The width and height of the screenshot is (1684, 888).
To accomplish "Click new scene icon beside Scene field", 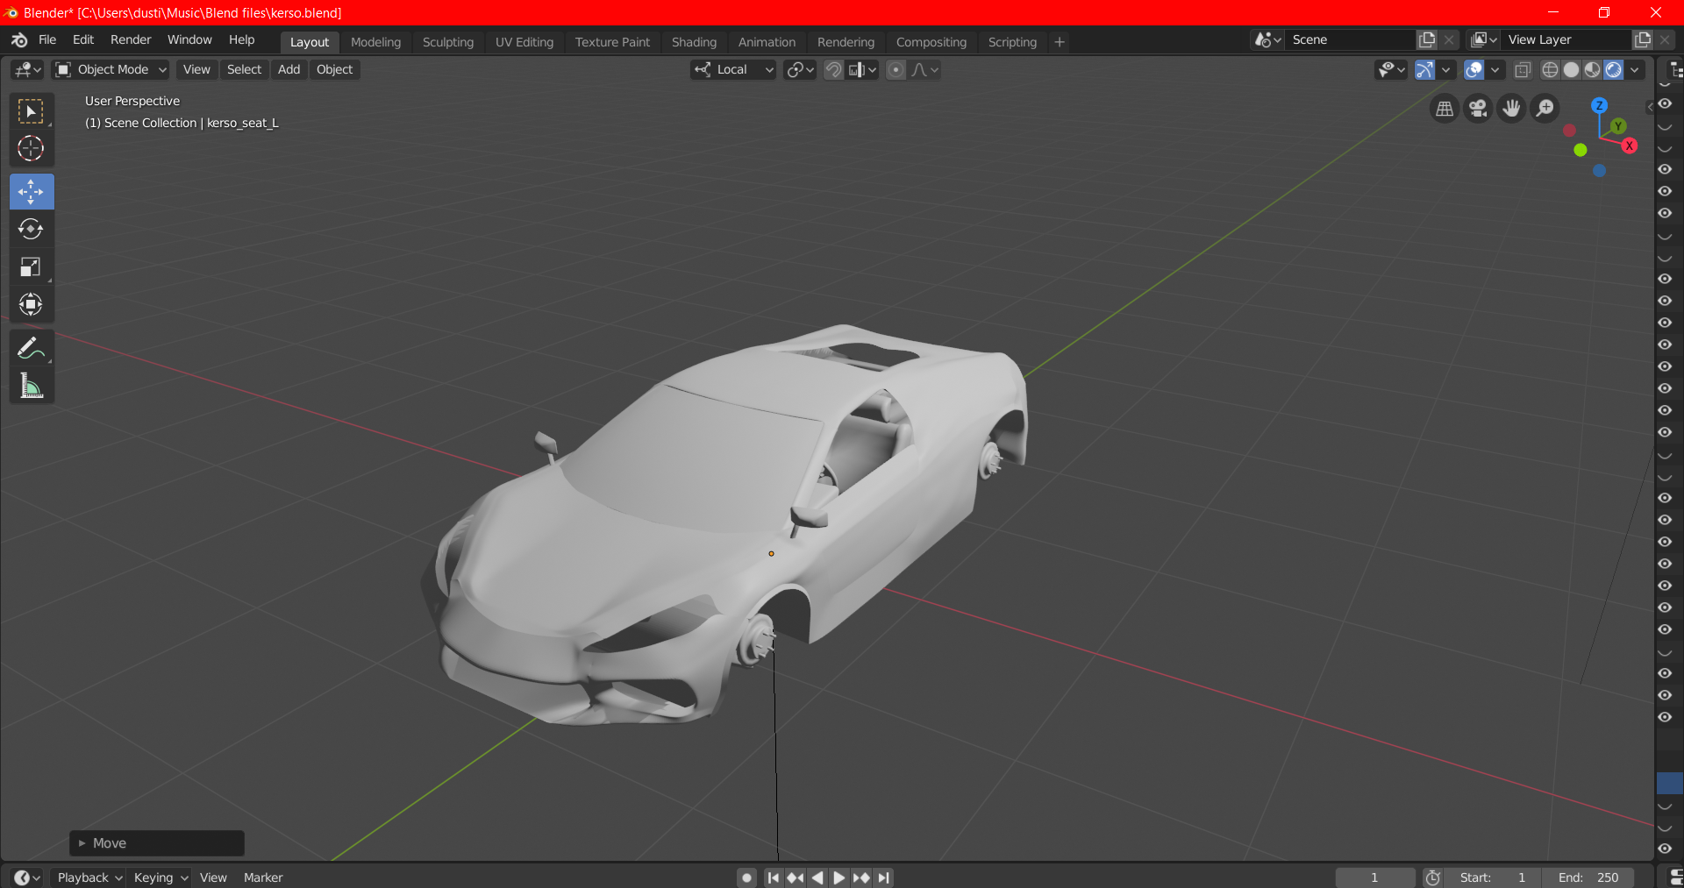I will [x=1427, y=39].
